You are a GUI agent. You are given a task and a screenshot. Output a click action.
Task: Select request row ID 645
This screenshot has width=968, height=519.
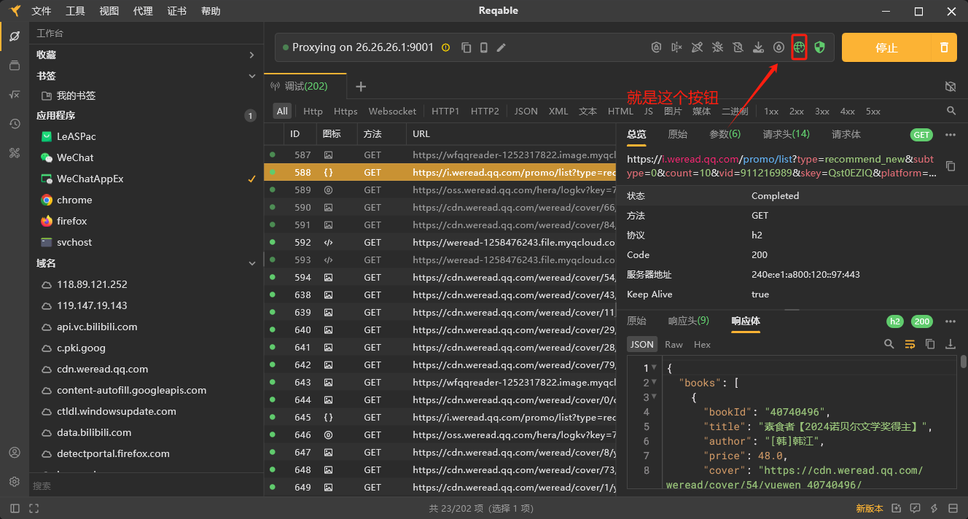[x=440, y=417]
